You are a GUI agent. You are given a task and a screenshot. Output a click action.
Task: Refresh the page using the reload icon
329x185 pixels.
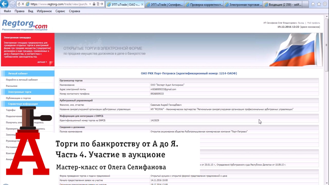coord(19,4)
